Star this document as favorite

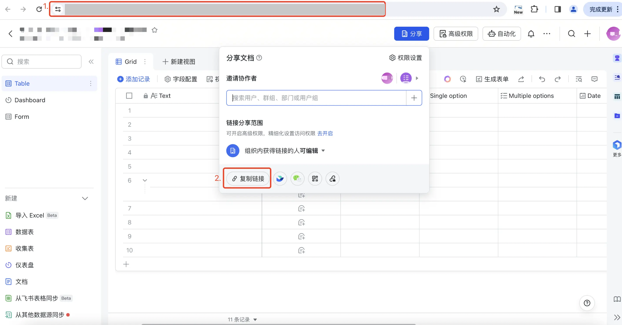[x=155, y=30]
